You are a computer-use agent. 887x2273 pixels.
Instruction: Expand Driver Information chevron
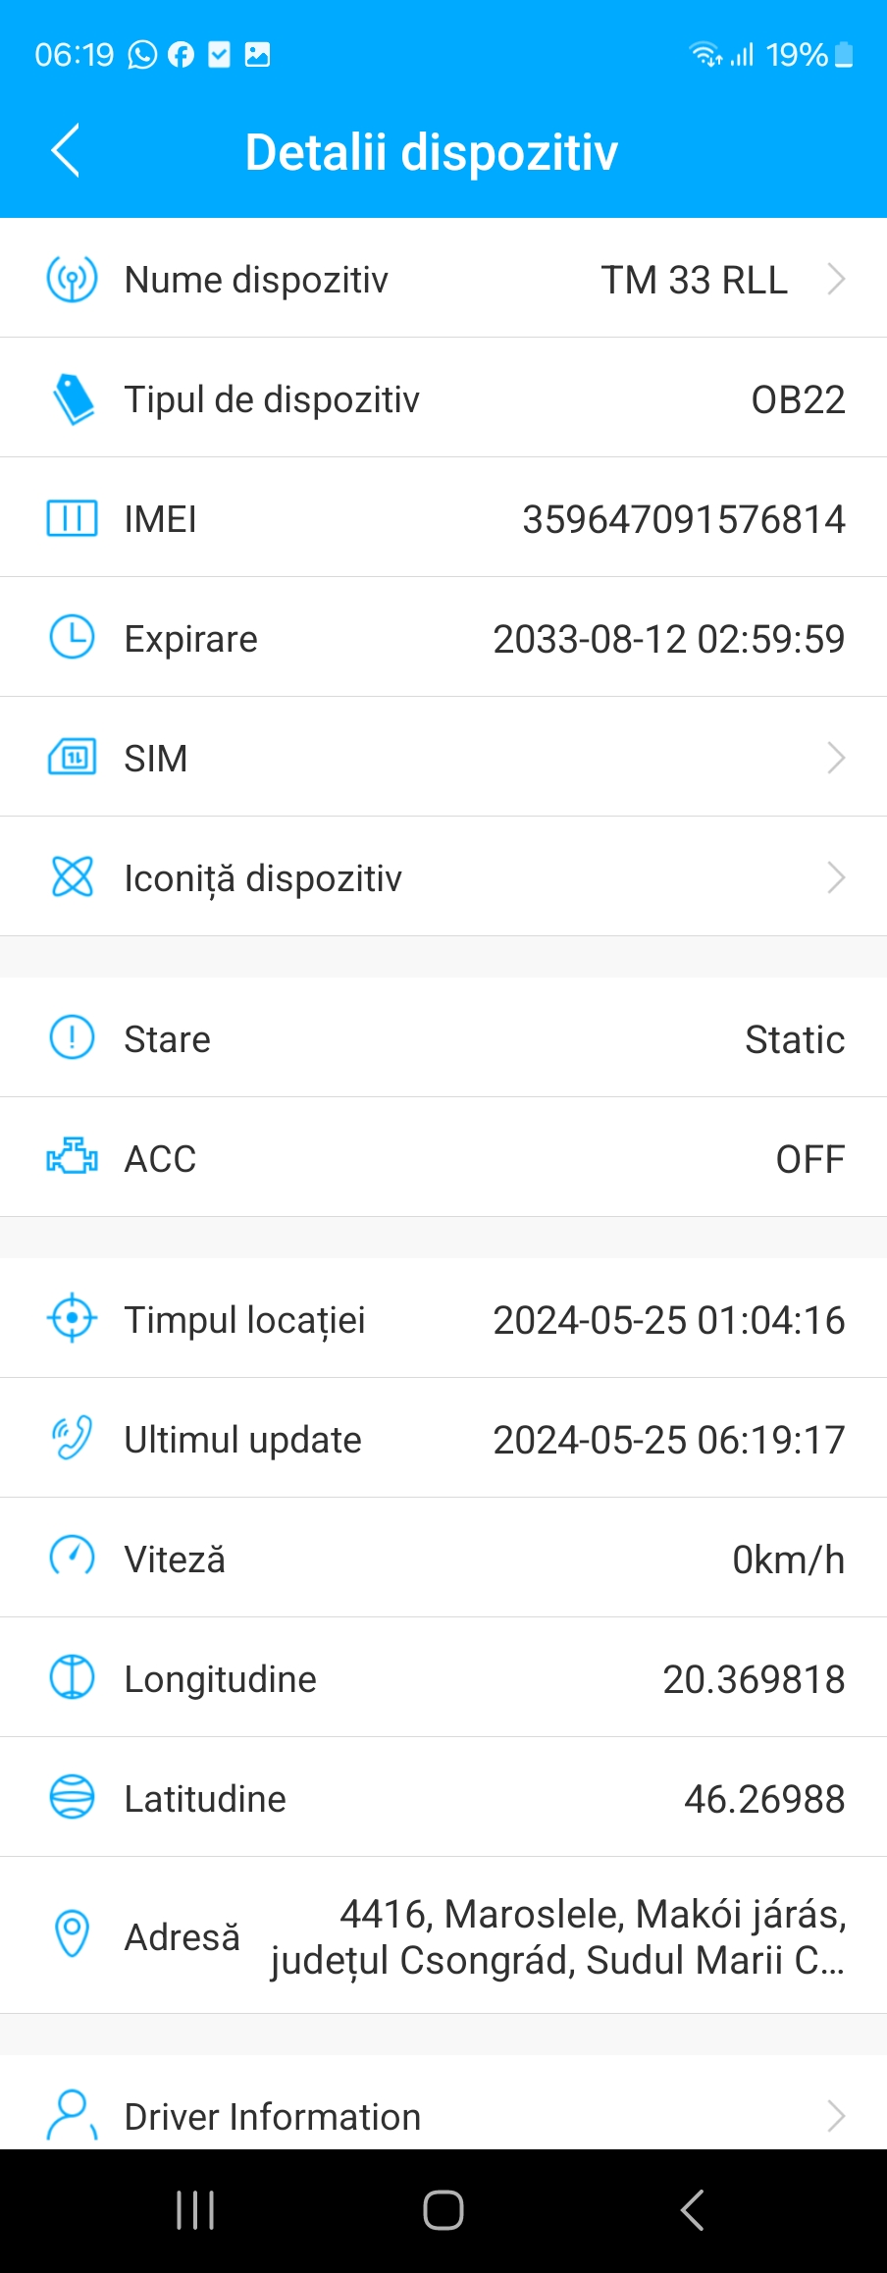pos(836,2116)
